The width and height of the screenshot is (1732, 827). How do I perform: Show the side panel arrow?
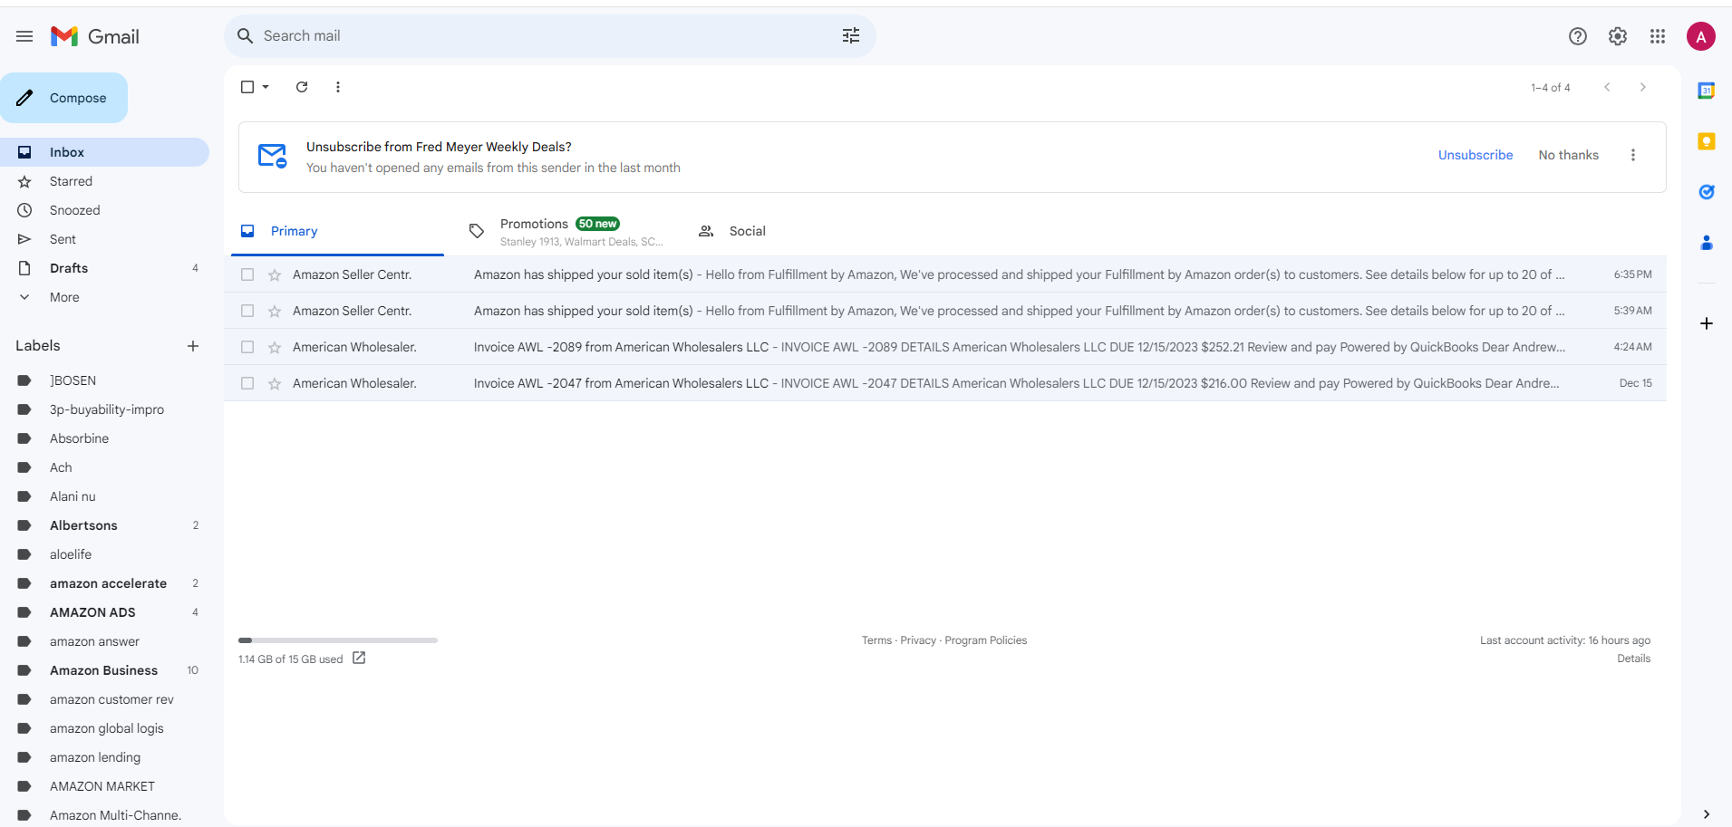(1707, 814)
